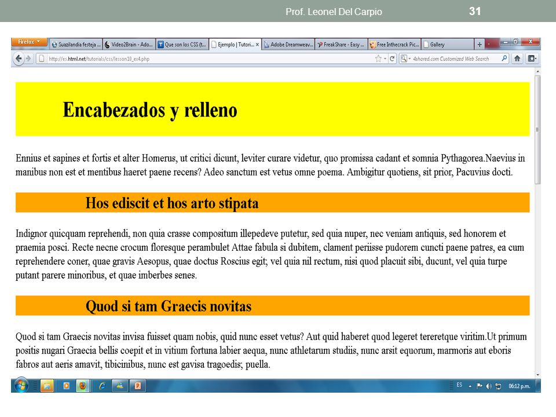Open the bookmarks toolbar button
556x417 pixels.
tap(532, 58)
